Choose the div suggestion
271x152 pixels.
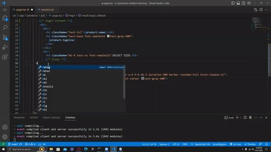click(81, 98)
